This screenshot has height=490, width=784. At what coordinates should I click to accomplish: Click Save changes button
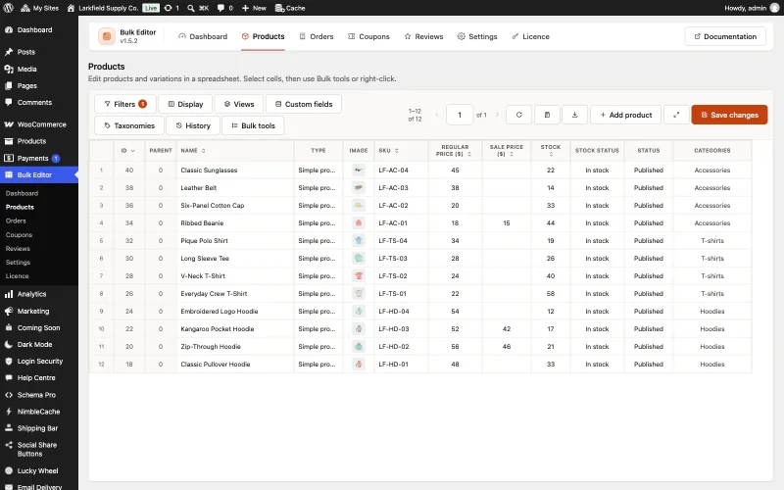(x=729, y=115)
